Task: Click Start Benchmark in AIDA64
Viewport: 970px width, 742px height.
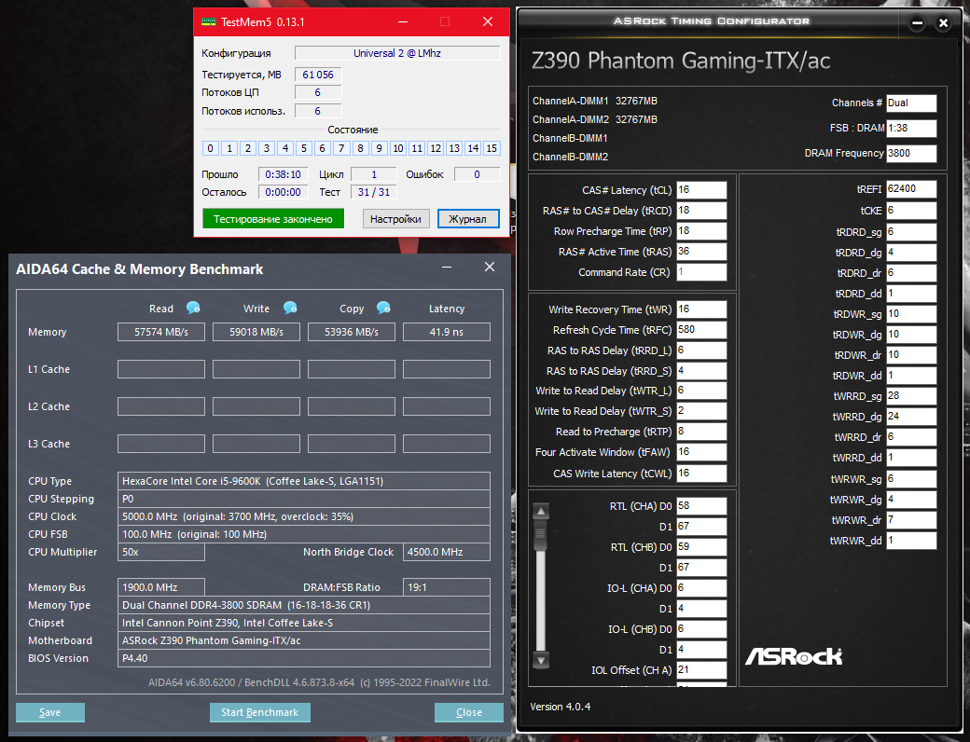Action: tap(260, 712)
